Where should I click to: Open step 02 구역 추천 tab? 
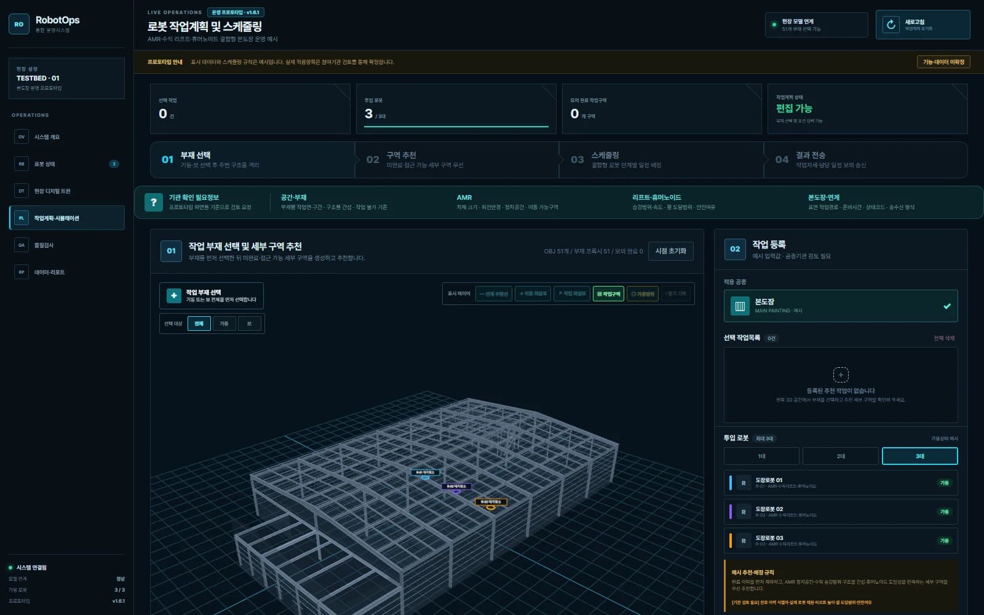pyautogui.click(x=457, y=160)
